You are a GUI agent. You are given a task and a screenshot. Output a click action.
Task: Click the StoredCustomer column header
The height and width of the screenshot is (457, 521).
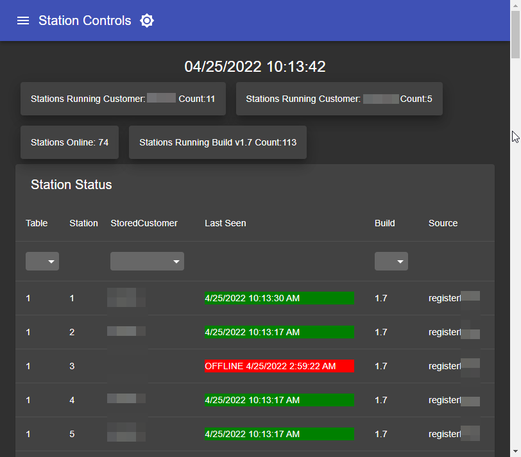pyautogui.click(x=144, y=223)
